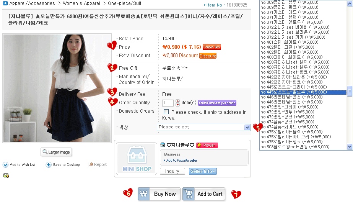Click Add to Favorite seller link
The width and height of the screenshot is (353, 205).
coord(182,160)
